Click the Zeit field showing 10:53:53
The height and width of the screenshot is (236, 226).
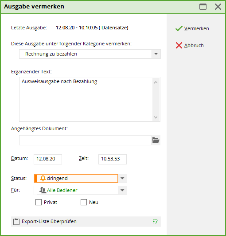[x=113, y=159]
